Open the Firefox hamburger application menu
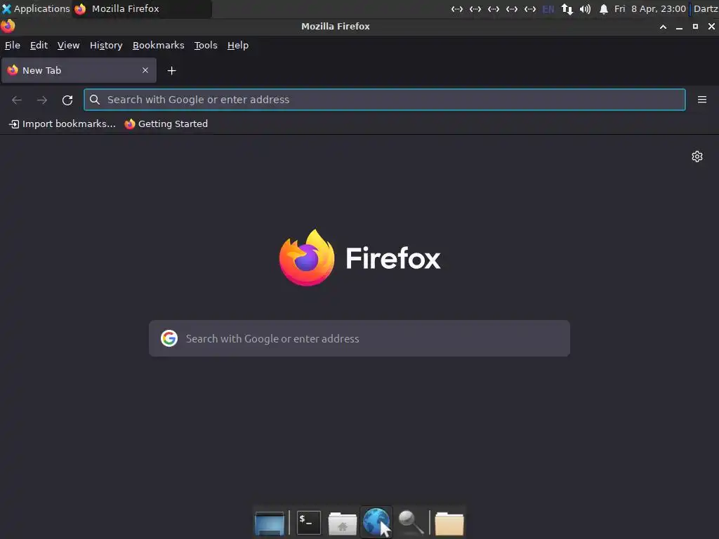This screenshot has height=539, width=719. (x=702, y=100)
